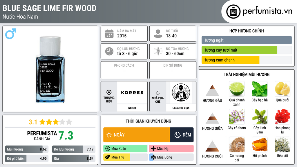Image resolution: width=297 pixels, height=167 pixels.
Task: Click the Đêm nighttime segment
Action: [x=182, y=135]
